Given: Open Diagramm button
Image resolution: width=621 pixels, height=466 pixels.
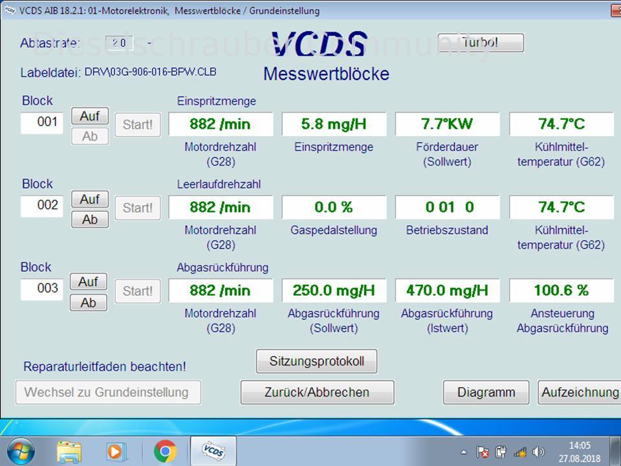Looking at the screenshot, I should 486,392.
